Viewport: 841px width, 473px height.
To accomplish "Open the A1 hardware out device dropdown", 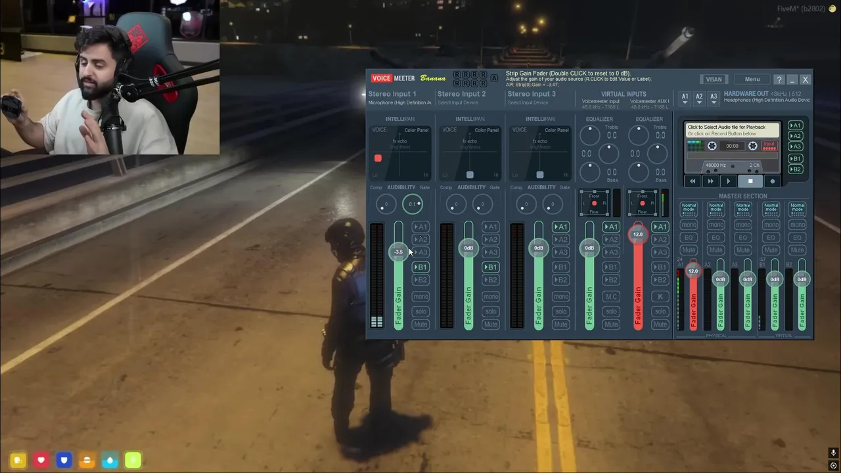I will pyautogui.click(x=685, y=99).
